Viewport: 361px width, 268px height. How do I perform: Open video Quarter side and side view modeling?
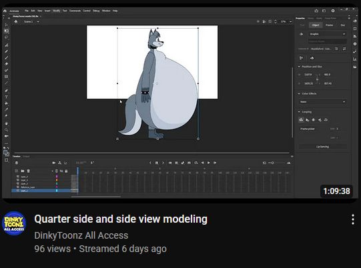point(121,219)
